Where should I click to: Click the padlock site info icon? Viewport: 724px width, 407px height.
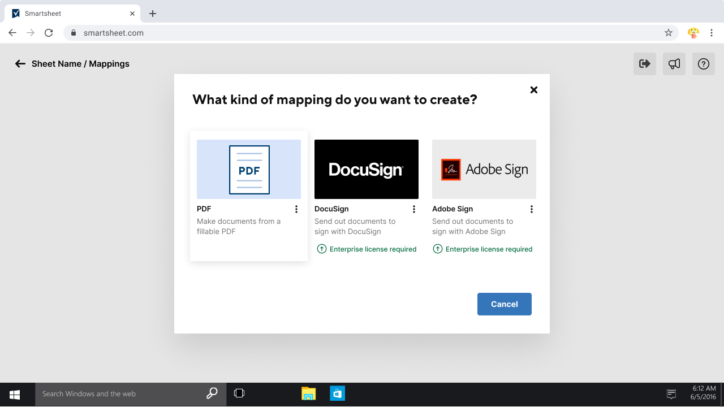(x=74, y=33)
